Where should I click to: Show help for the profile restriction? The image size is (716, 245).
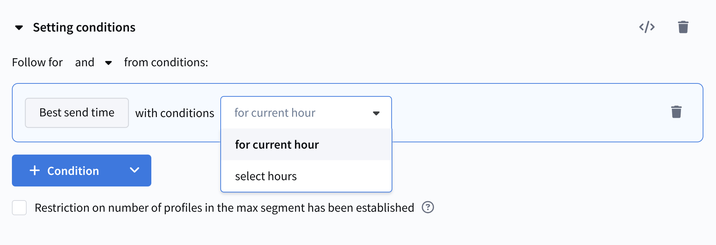[428, 207]
